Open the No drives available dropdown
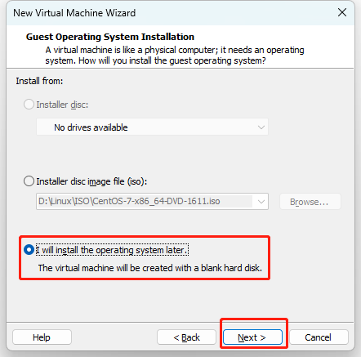 152,127
